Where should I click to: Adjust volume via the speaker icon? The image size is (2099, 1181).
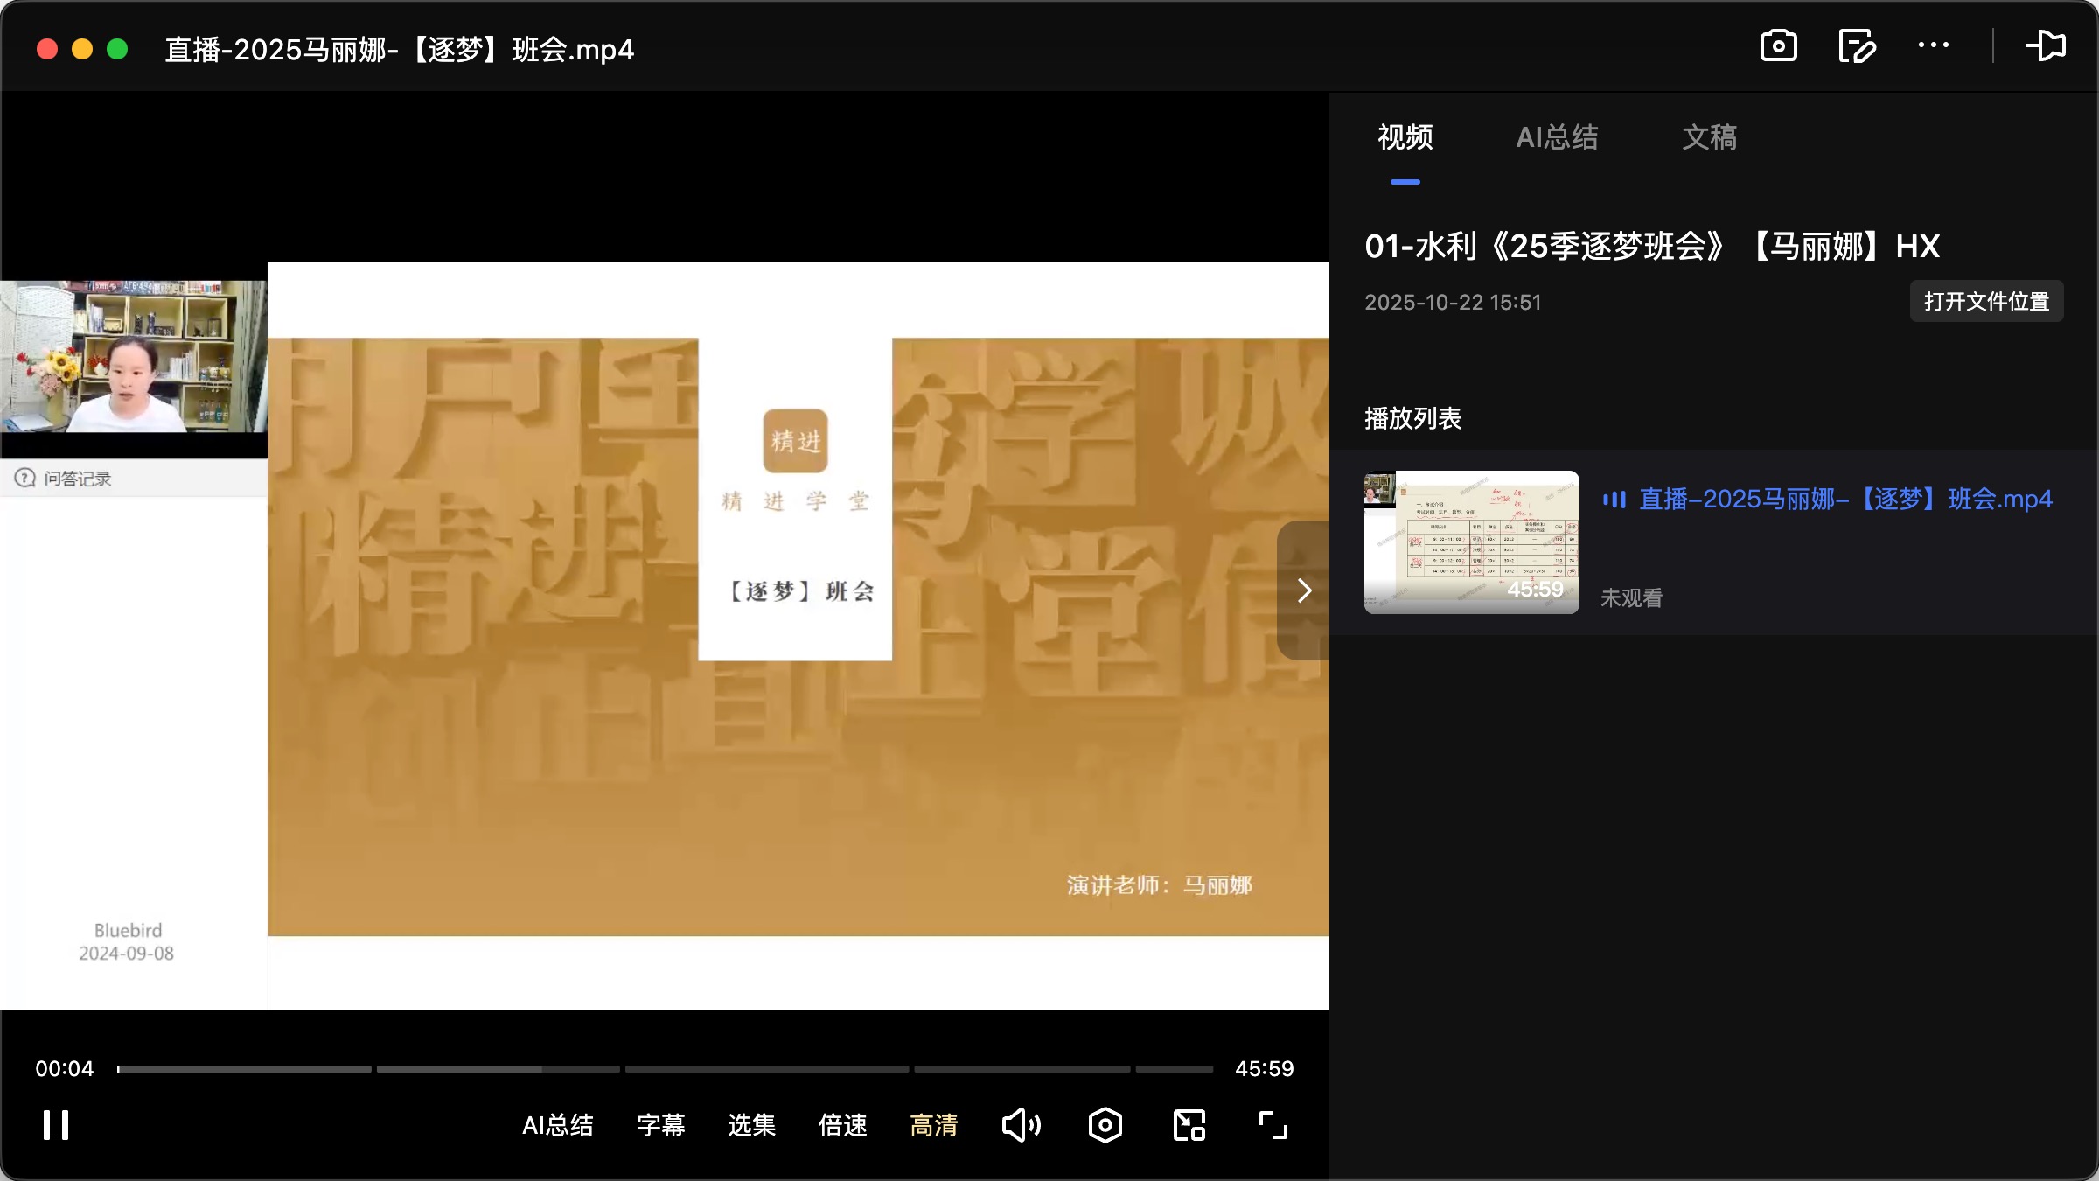coord(1021,1125)
